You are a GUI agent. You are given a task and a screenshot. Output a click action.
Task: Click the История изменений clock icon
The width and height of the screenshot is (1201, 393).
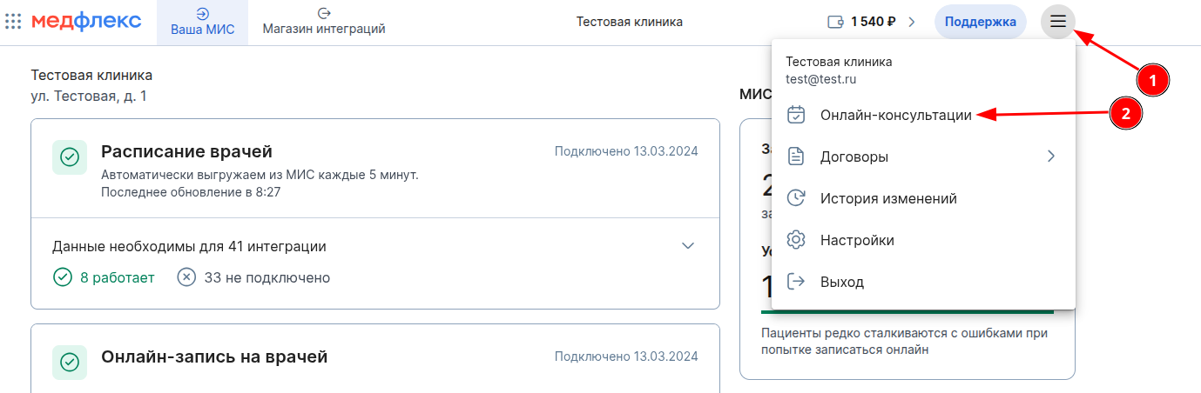pos(795,198)
